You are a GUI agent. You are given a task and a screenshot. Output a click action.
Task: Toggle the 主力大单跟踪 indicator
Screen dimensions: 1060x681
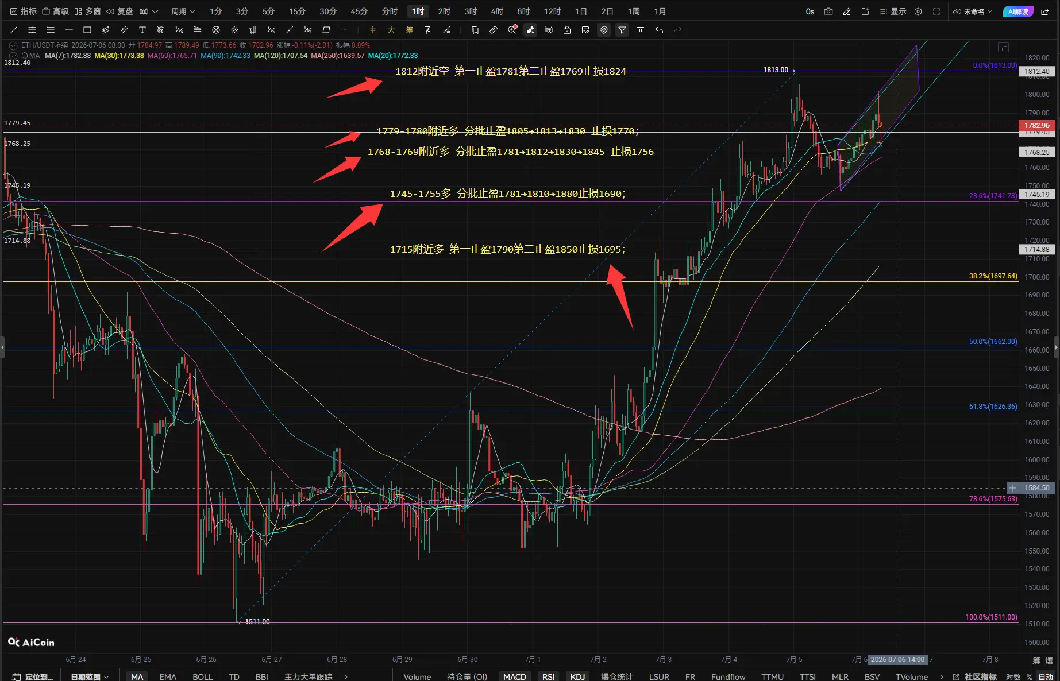coord(308,676)
